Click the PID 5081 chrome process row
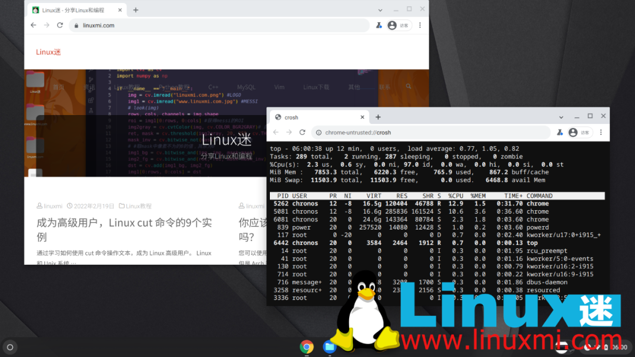Viewport: 635px width, 357px height. point(437,211)
